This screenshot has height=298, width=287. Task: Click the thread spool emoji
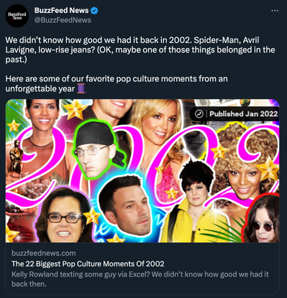pyautogui.click(x=81, y=88)
